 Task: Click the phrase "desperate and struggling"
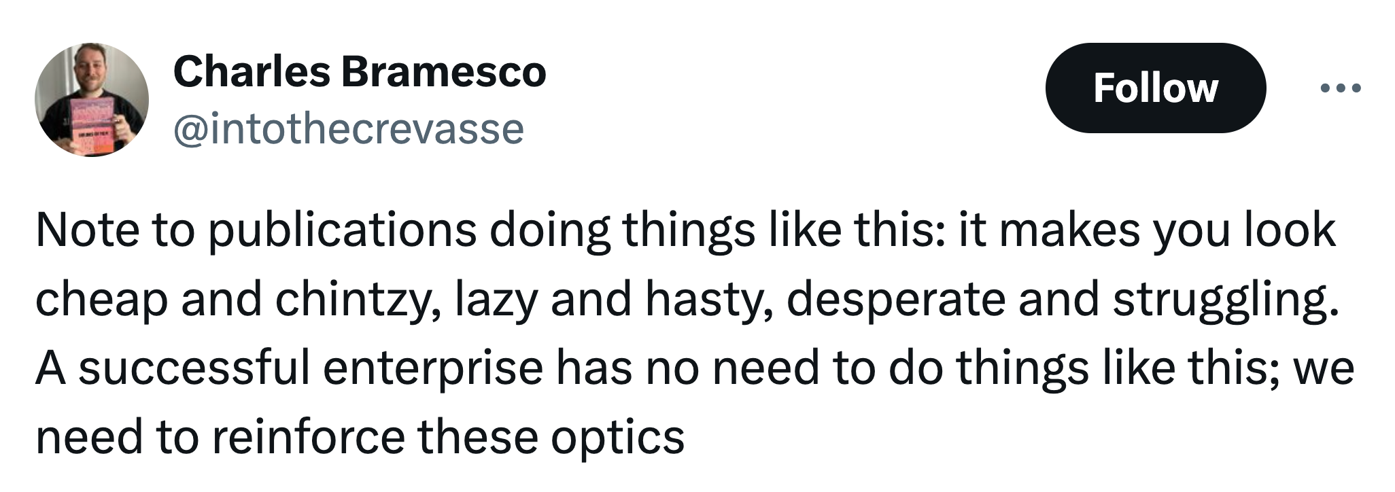(1063, 301)
